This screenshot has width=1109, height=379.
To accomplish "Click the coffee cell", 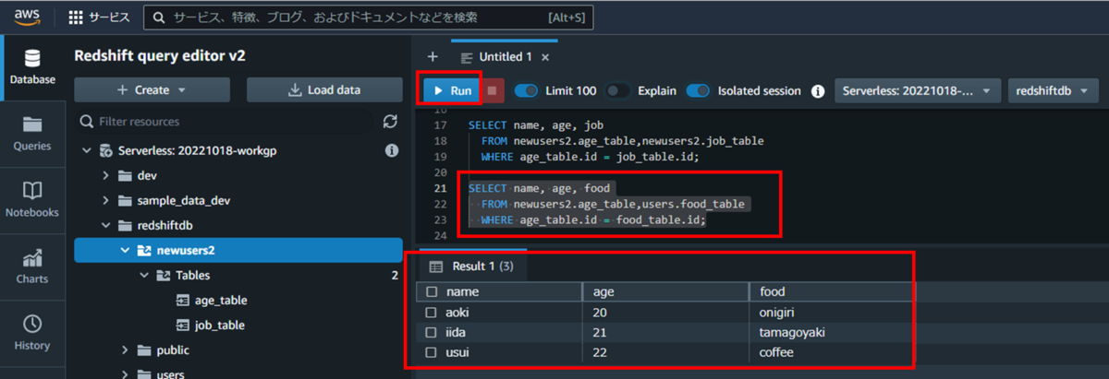I will [832, 352].
